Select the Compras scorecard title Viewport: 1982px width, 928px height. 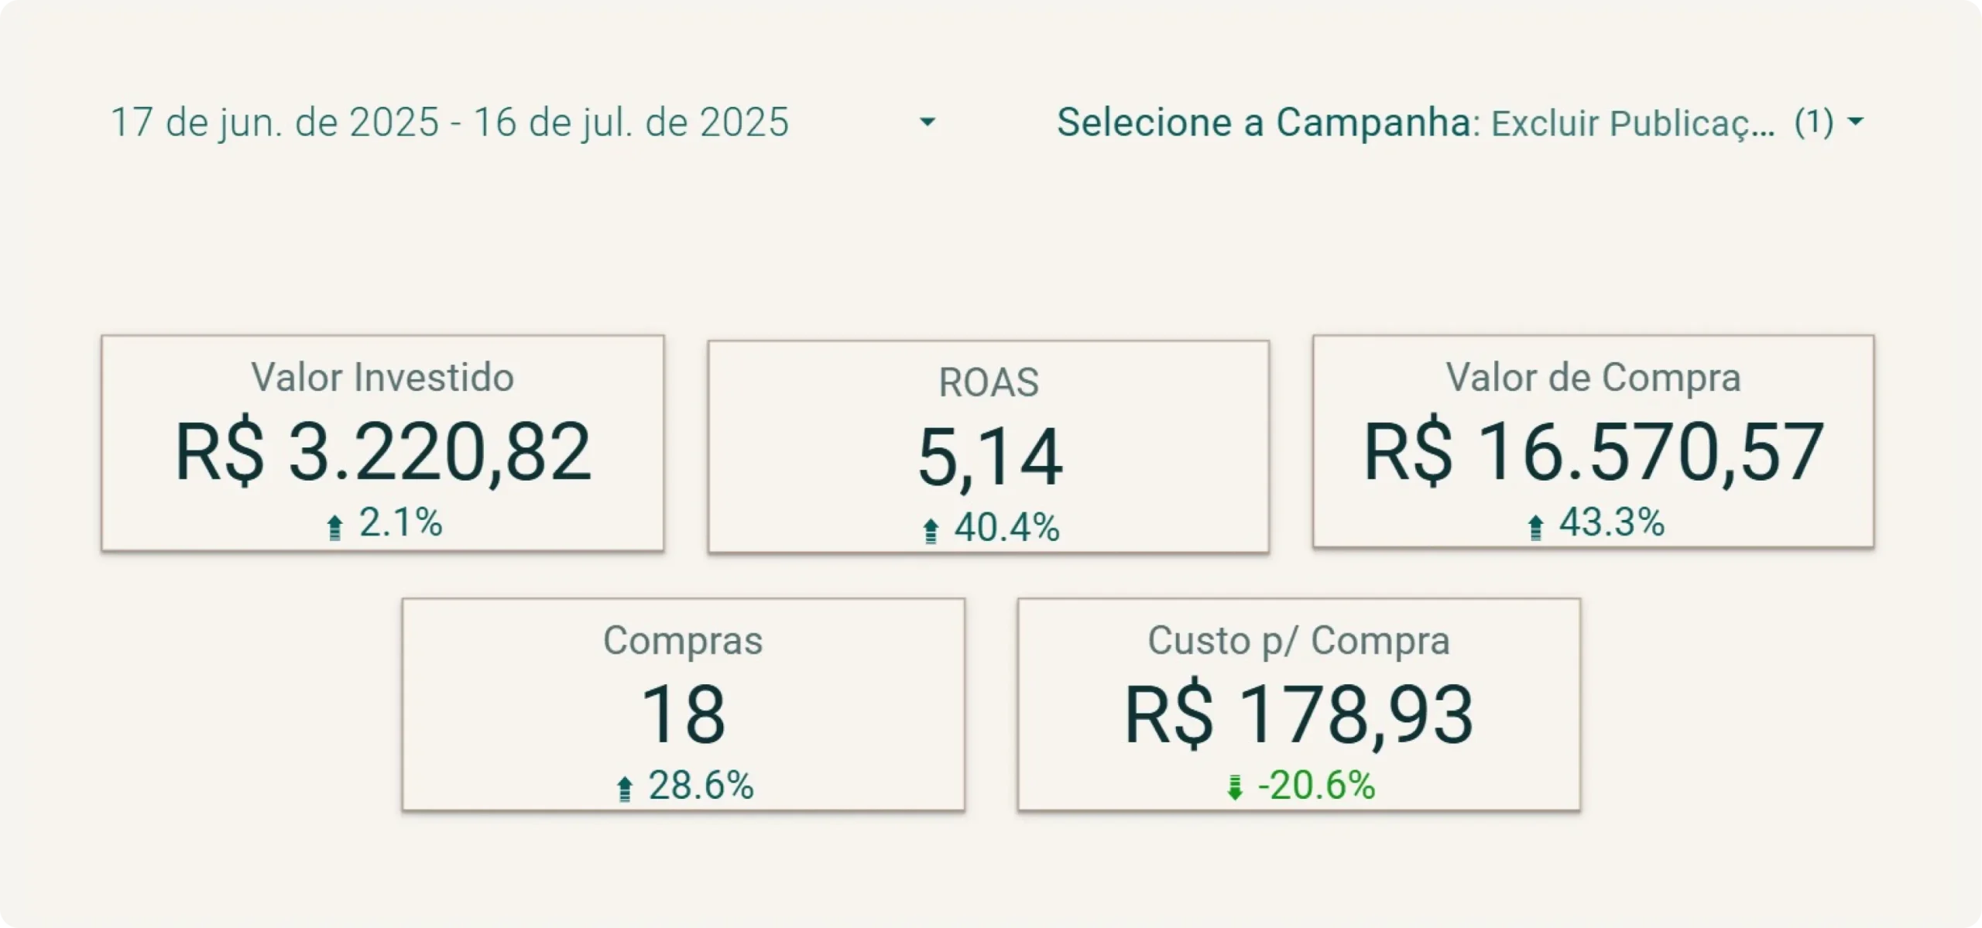click(683, 641)
